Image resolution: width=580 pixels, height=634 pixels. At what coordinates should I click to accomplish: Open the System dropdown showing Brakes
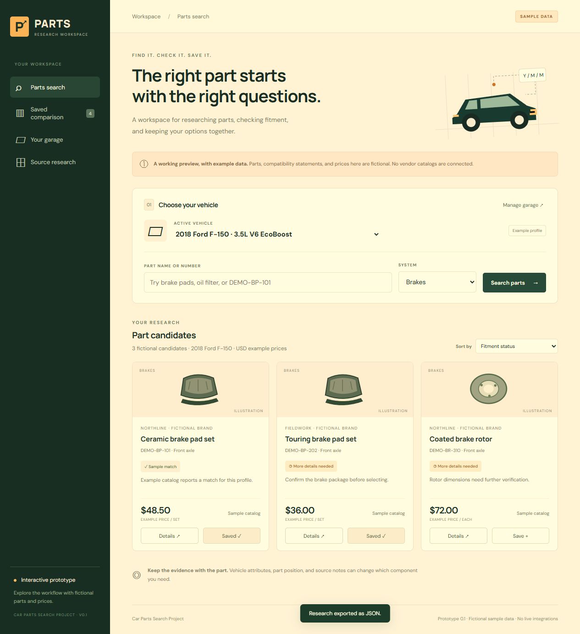tap(437, 282)
